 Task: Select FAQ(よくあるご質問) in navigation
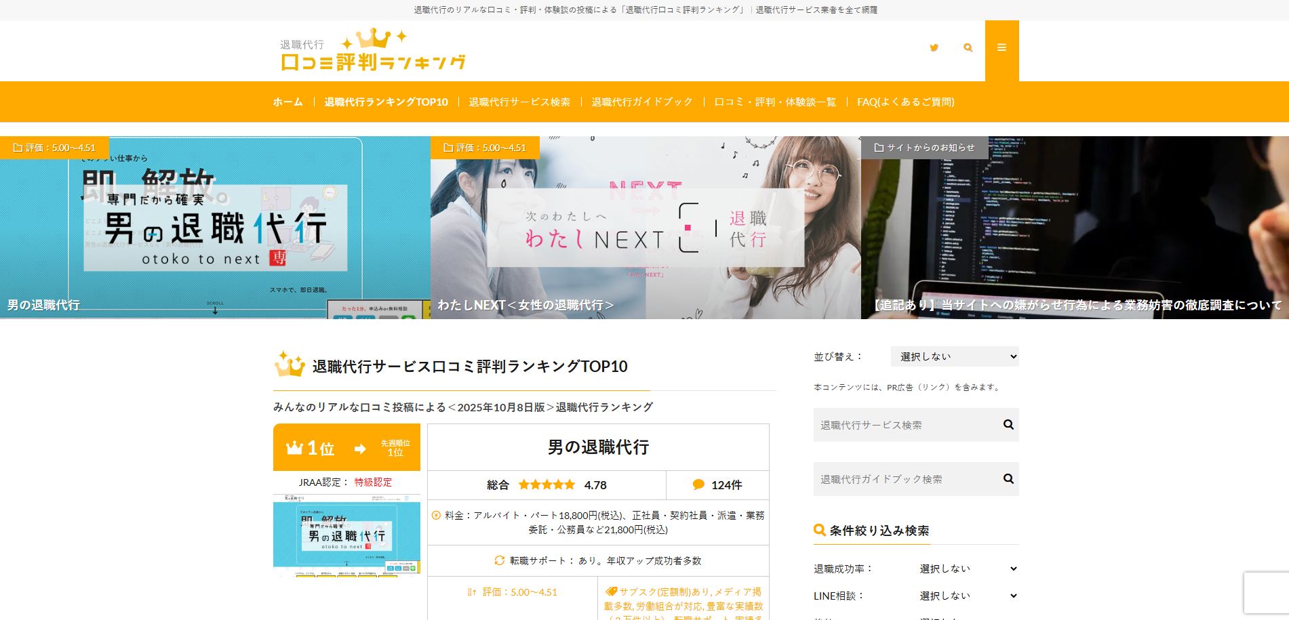click(905, 102)
